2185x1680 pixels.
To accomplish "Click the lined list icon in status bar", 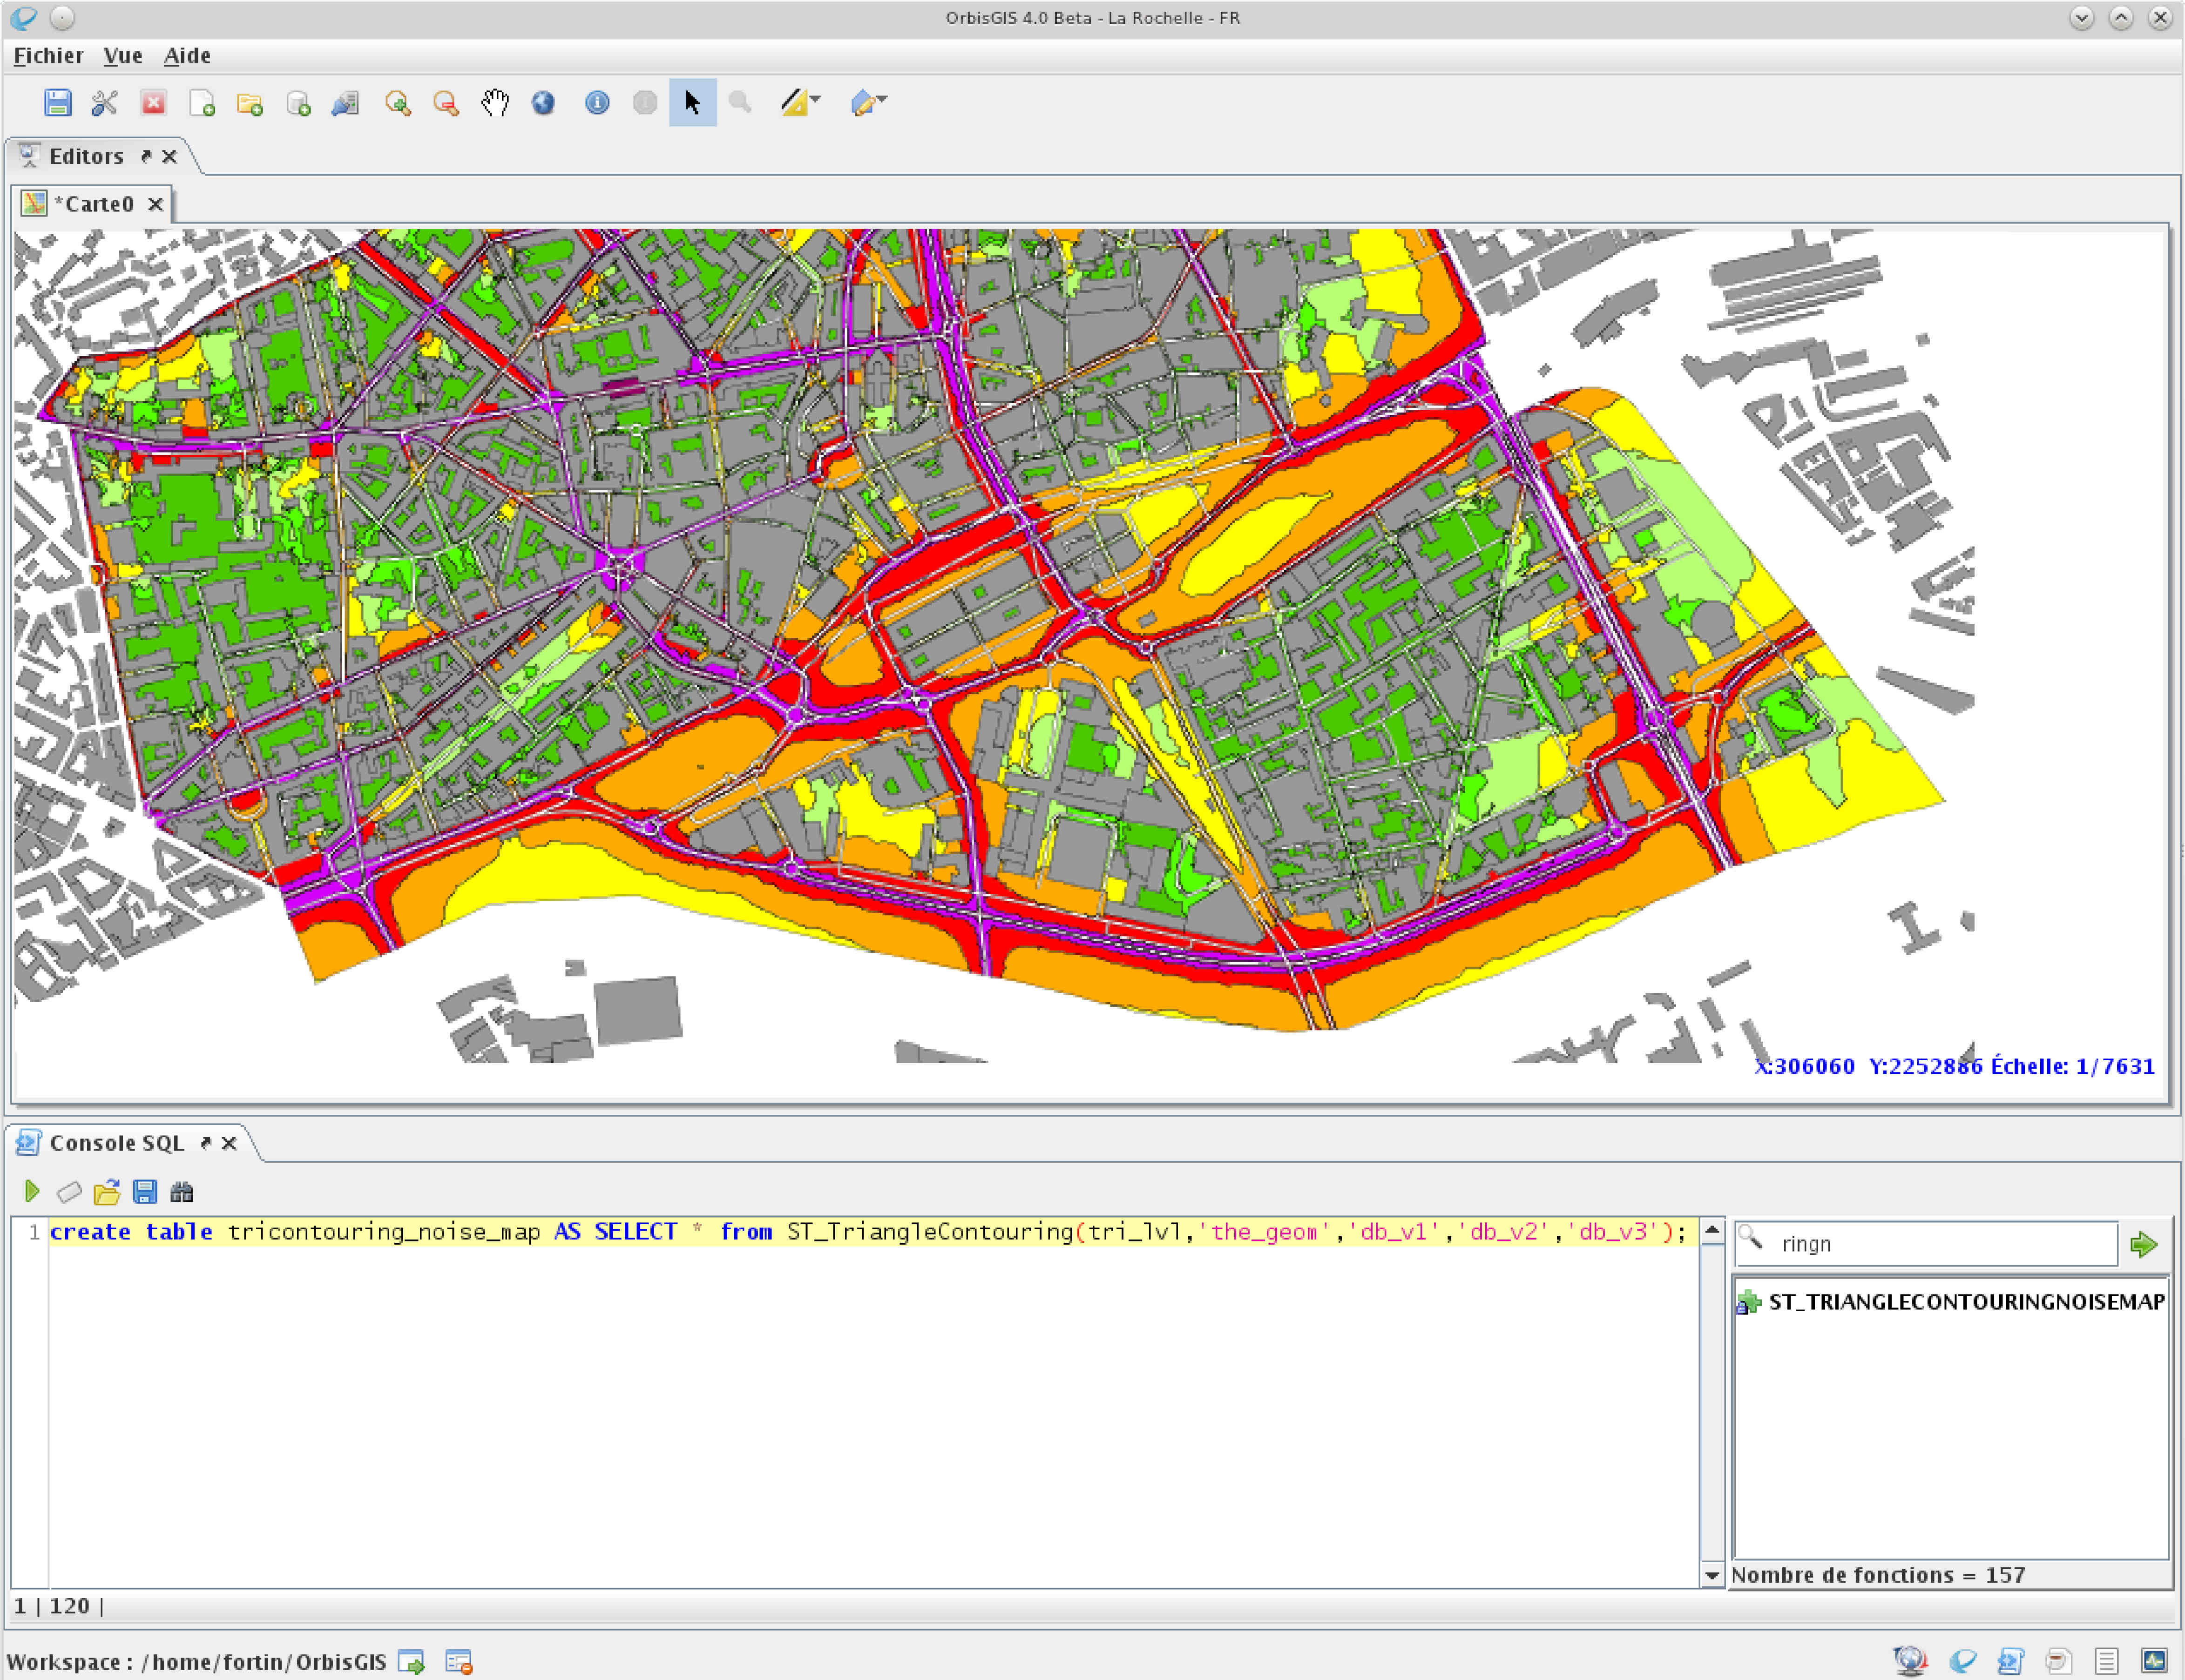I will coord(2106,1661).
